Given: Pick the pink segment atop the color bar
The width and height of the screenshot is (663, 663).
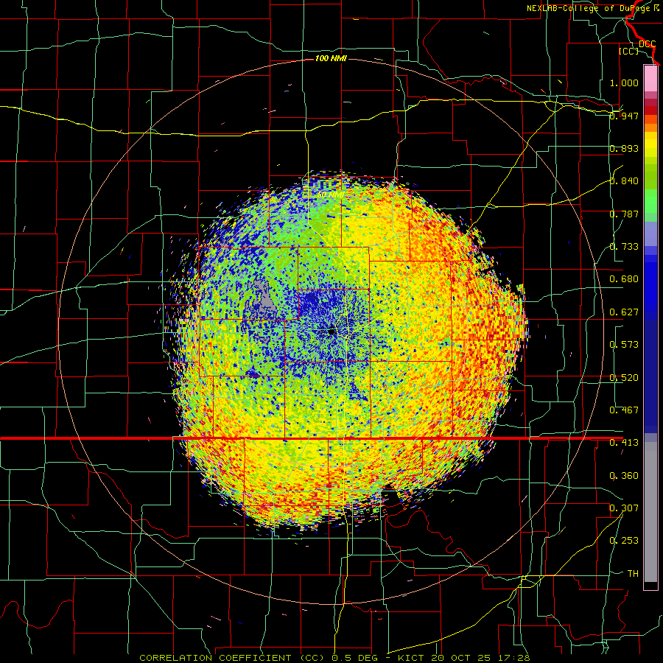Looking at the screenshot, I should tap(650, 78).
